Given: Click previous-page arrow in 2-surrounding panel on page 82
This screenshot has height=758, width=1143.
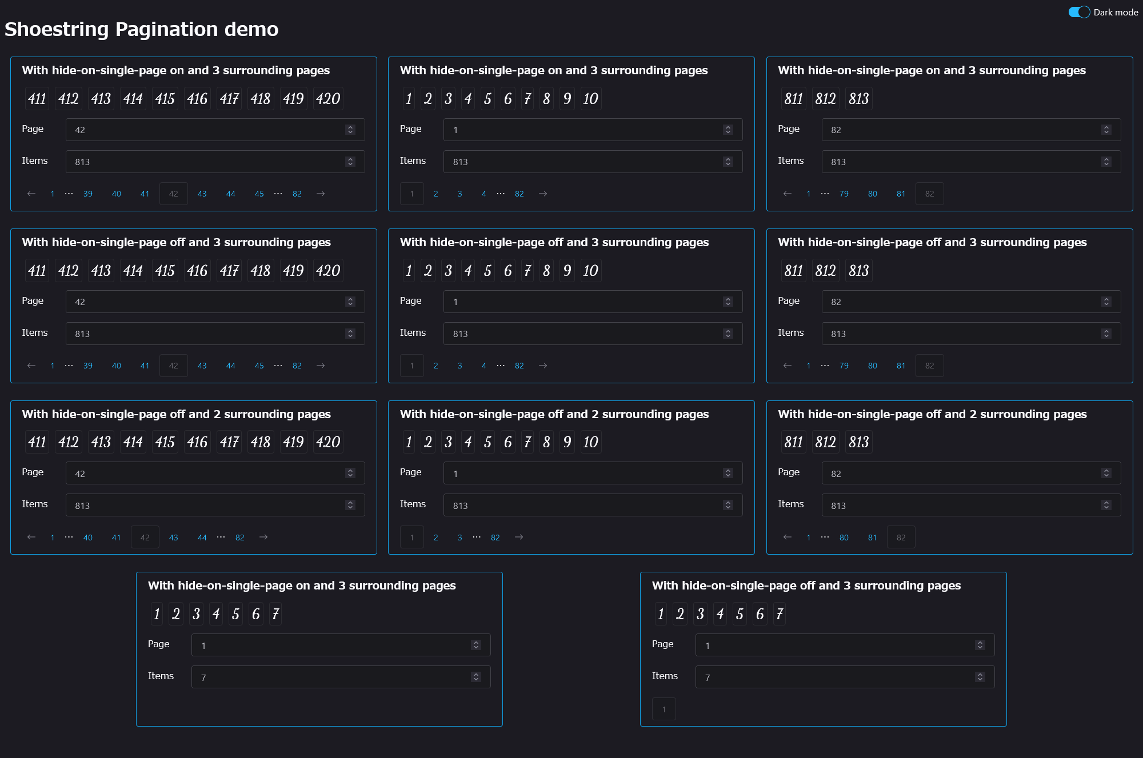Looking at the screenshot, I should coord(788,537).
